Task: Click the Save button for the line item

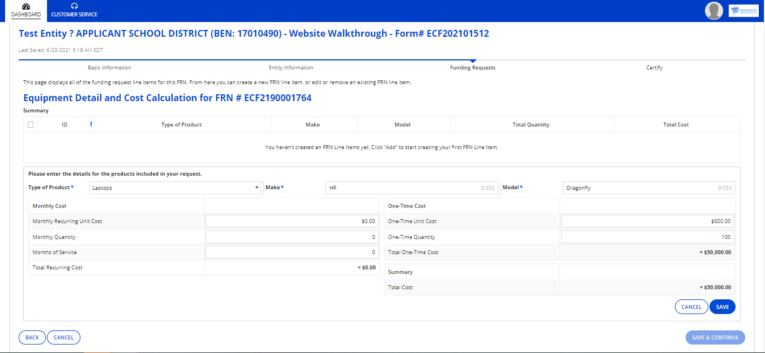Action: point(723,307)
